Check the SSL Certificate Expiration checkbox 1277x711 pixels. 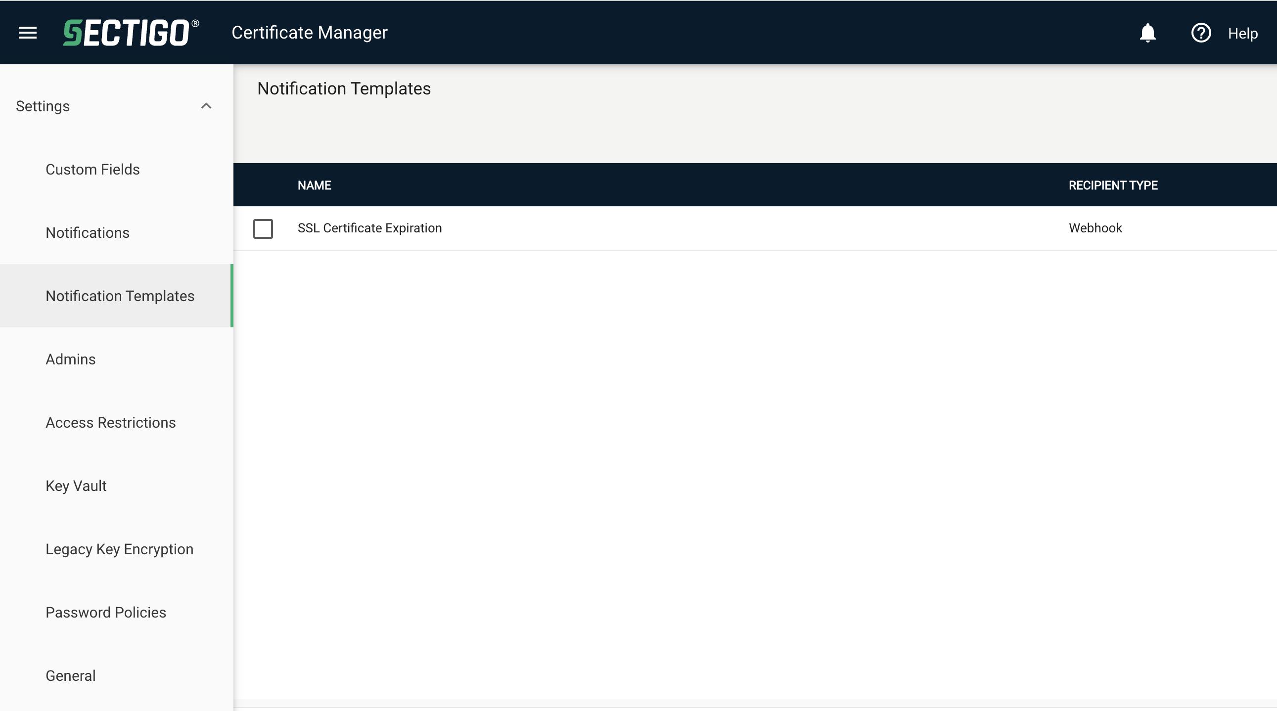coord(263,228)
